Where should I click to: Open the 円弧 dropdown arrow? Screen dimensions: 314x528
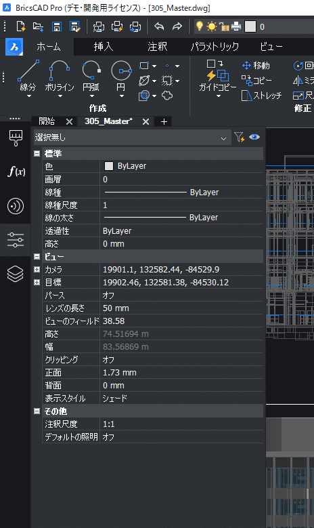(x=92, y=96)
